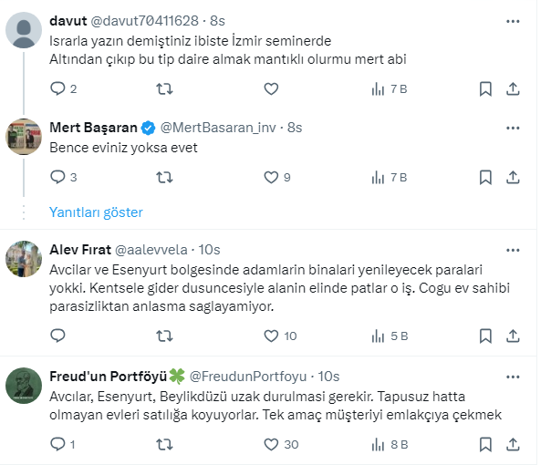
Task: Open Freud'un Portföyü's profile avatar
Action: (x=24, y=387)
